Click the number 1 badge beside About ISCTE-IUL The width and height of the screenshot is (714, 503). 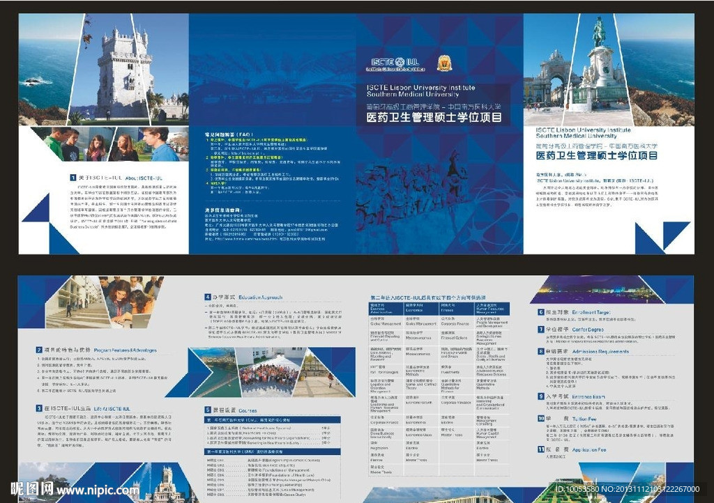coord(73,178)
